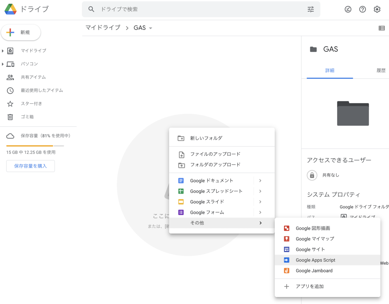Click the Google Sites icon
Viewport: 389px width, 304px height.
pos(287,249)
